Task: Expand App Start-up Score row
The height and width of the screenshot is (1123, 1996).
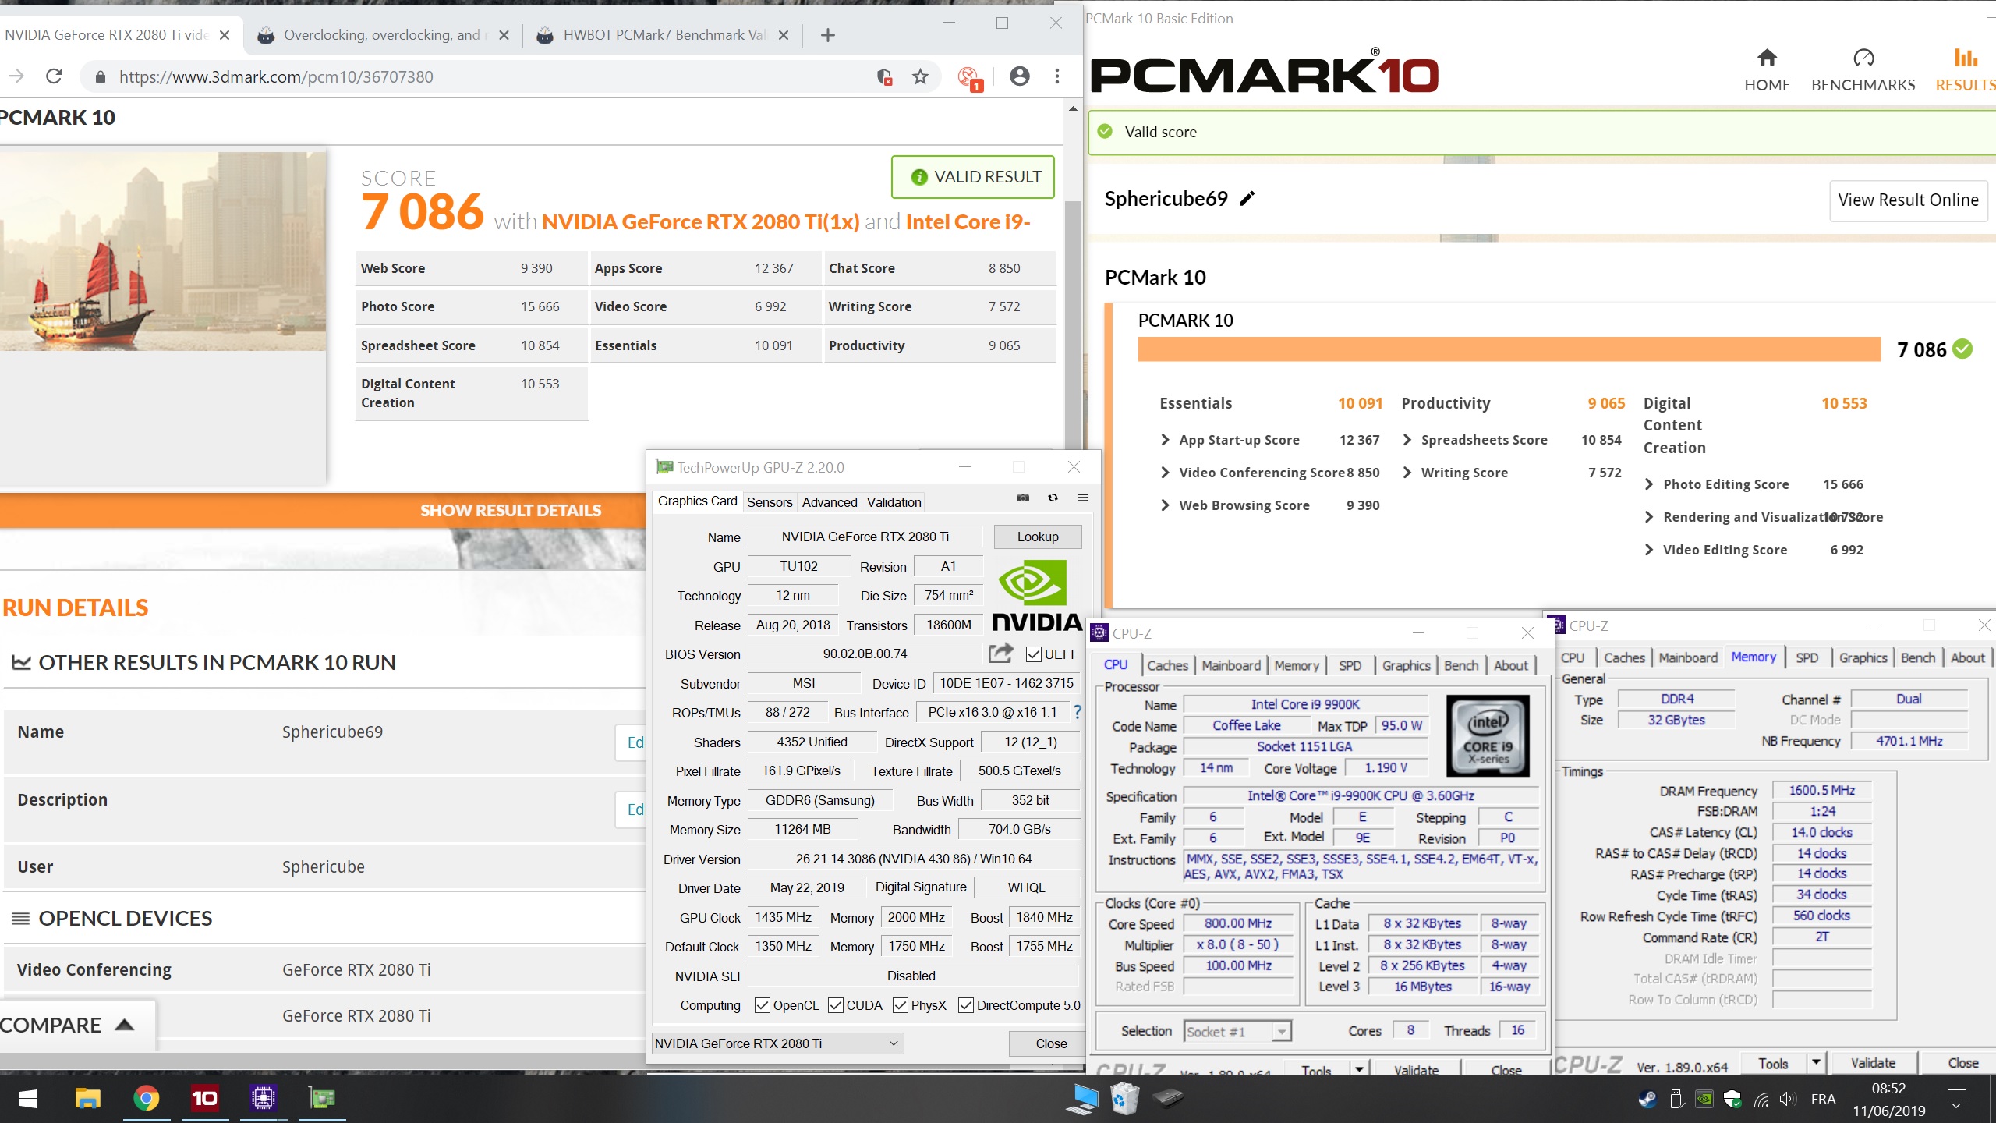Action: coord(1165,440)
